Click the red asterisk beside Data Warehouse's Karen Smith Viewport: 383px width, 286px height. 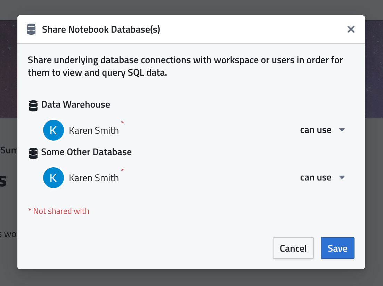click(x=122, y=123)
